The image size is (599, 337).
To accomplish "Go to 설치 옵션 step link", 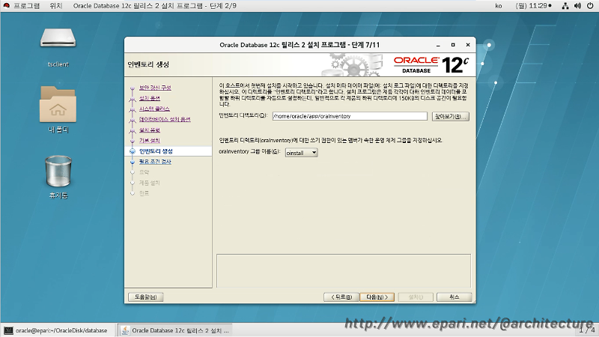I will [149, 98].
